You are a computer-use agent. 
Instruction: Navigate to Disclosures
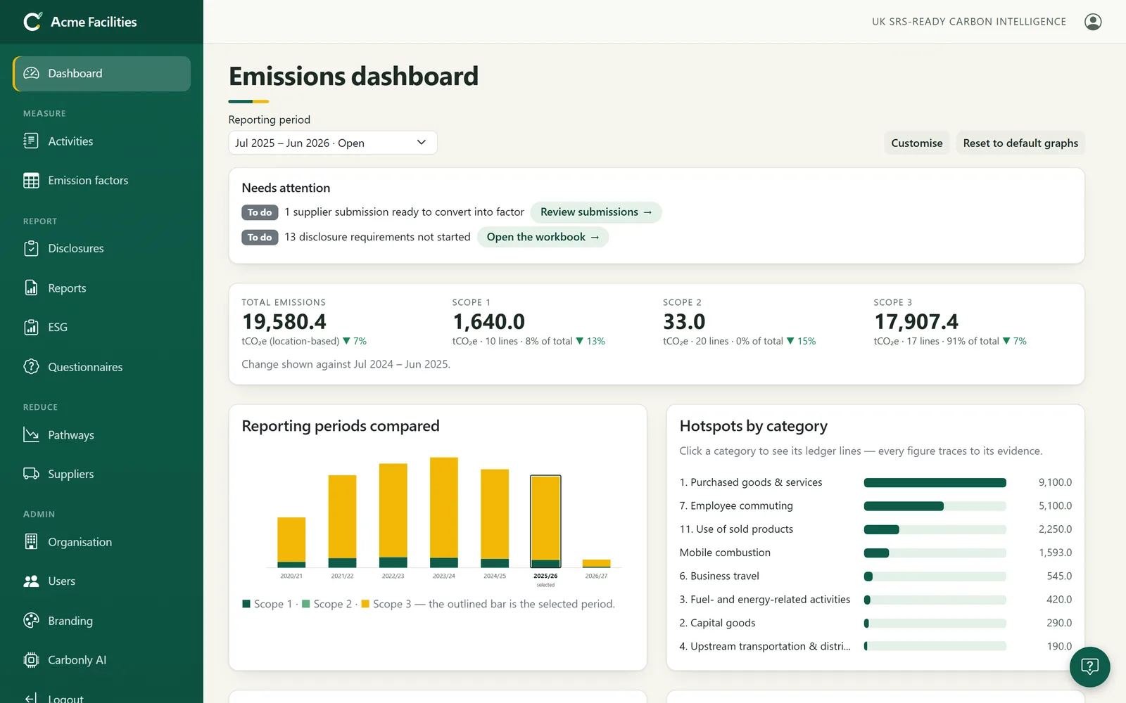tap(101, 248)
